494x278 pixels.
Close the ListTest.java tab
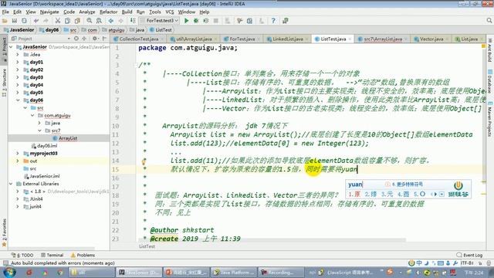350,39
